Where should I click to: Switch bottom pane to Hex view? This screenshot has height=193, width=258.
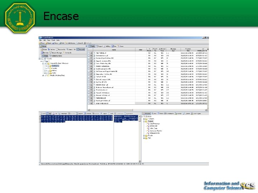tap(49, 114)
